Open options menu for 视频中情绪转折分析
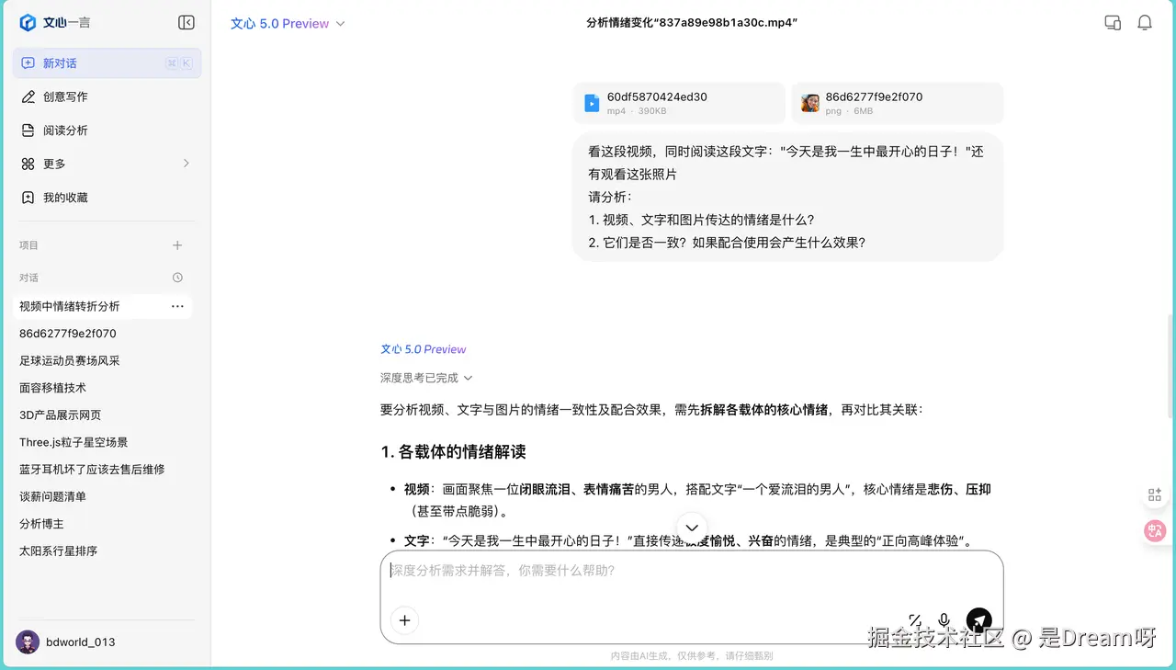 coord(177,306)
